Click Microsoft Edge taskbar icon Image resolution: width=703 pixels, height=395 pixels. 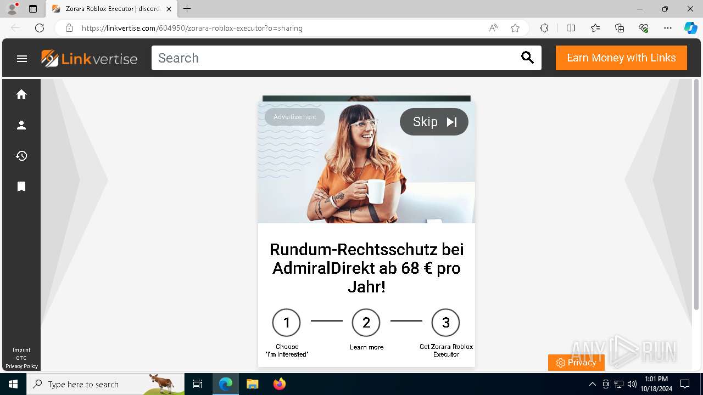(226, 384)
